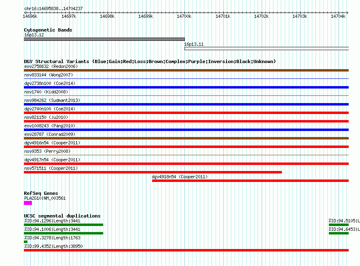Click the nsv9353 (Perry2008) label
The width and height of the screenshot is (360, 266).
pyautogui.click(x=47, y=151)
